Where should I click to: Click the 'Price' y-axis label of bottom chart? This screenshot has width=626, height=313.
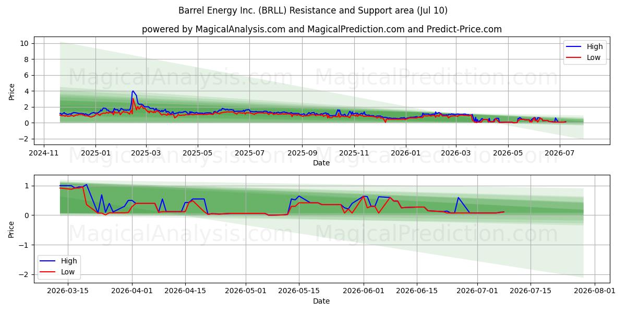point(12,228)
